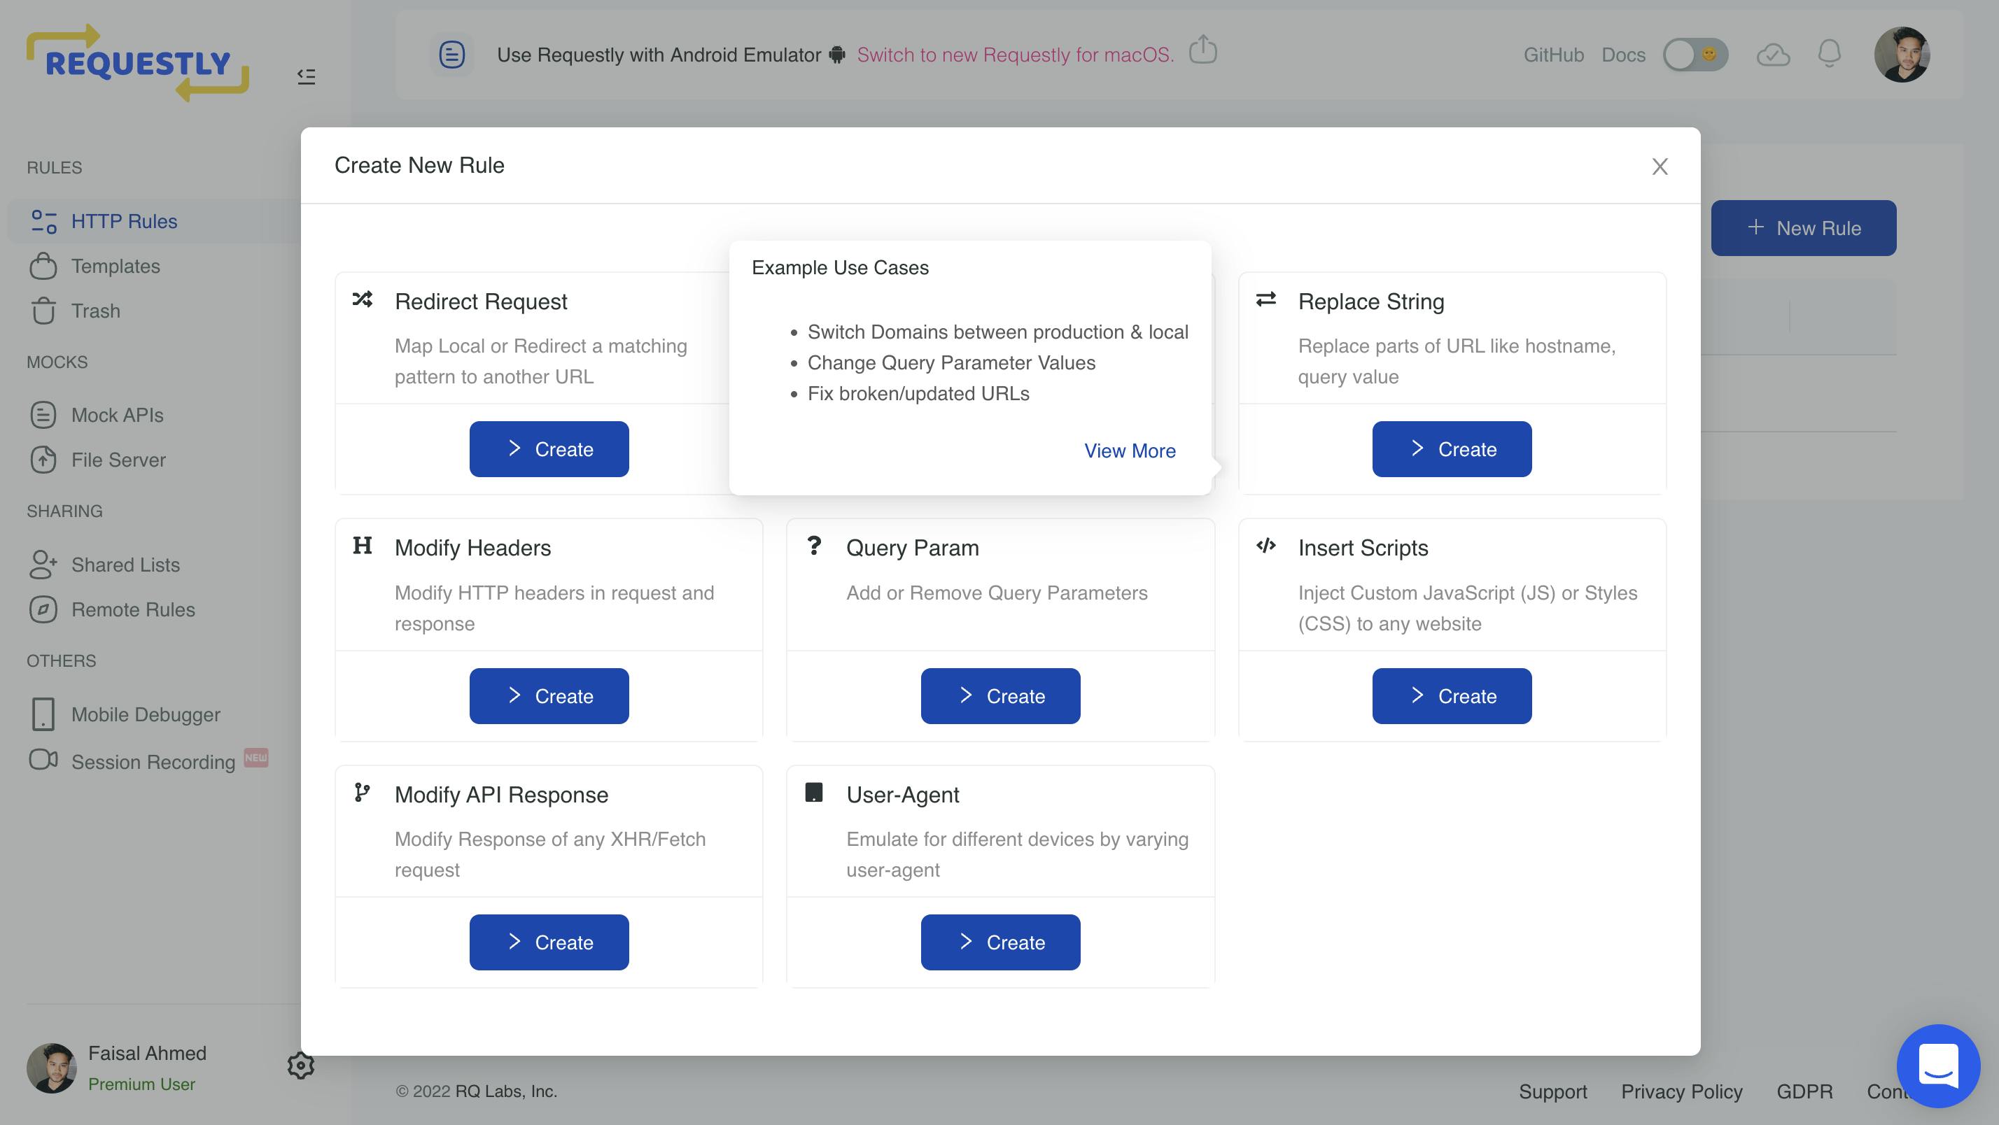Toggle the sidebar collapse button
This screenshot has width=1999, height=1125.
coord(306,76)
